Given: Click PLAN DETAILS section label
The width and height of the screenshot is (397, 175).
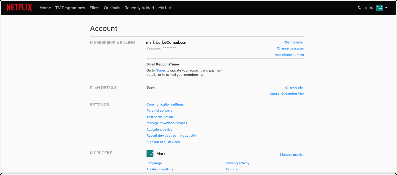Looking at the screenshot, I should pyautogui.click(x=103, y=88).
